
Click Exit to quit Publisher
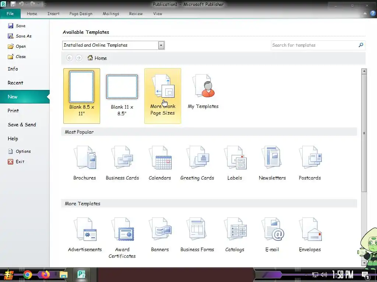click(16, 162)
